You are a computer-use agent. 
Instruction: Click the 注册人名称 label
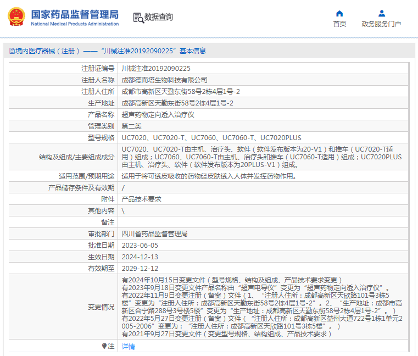98,80
